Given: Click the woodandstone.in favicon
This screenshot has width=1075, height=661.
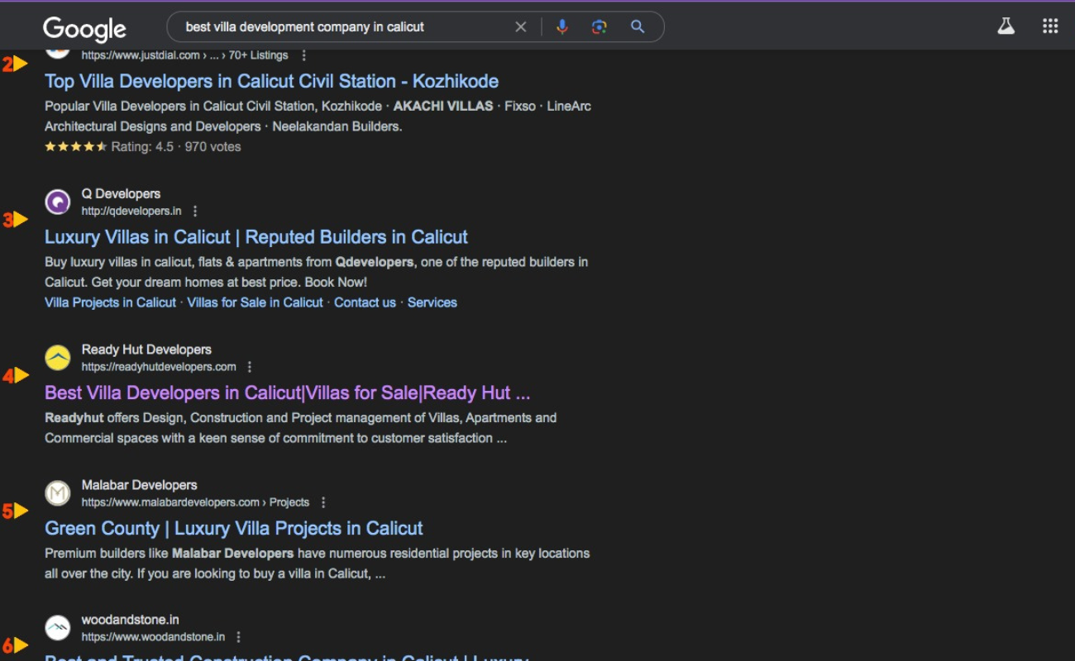Looking at the screenshot, I should [x=58, y=628].
